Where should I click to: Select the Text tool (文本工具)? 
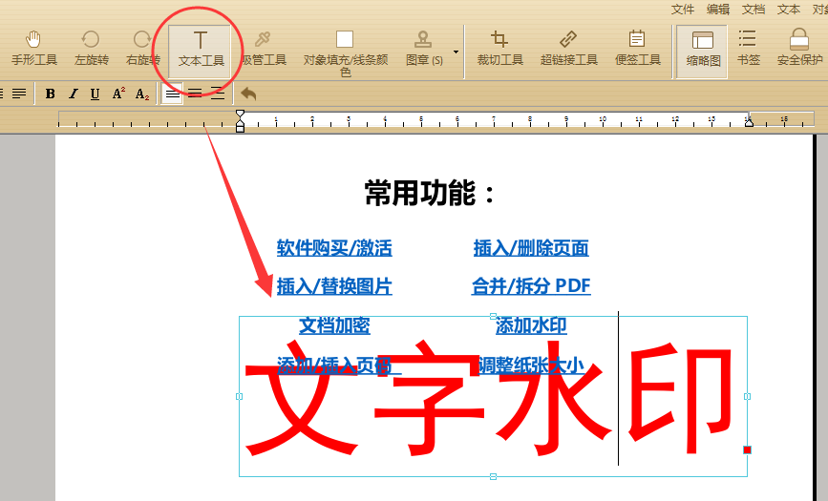(x=201, y=50)
